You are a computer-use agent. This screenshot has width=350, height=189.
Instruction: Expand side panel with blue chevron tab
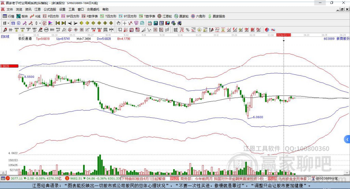pyautogui.click(x=347, y=140)
